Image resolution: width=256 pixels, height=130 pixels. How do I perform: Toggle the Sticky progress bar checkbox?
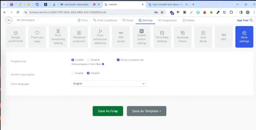[118, 60]
